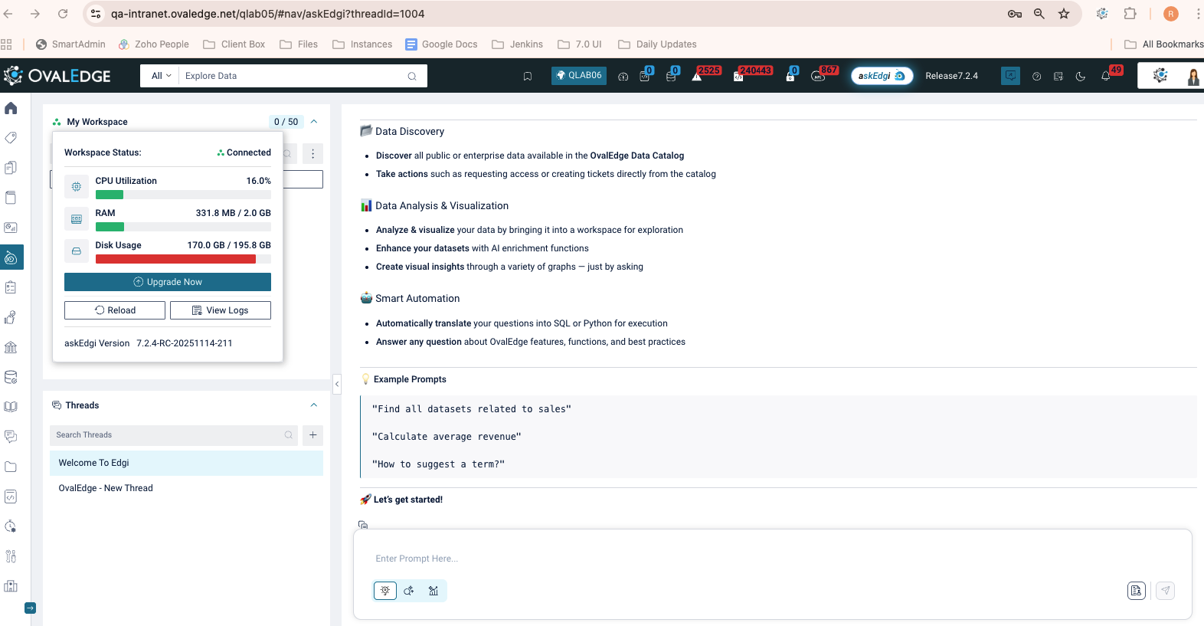Reload the page with browser refresh button
1204x626 pixels.
(x=63, y=14)
